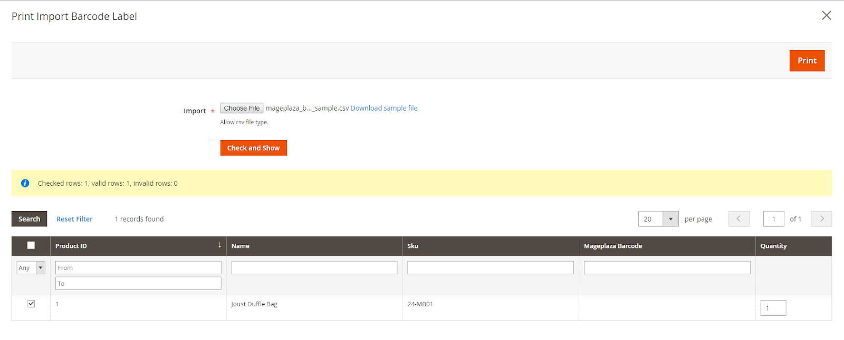844x340 pixels.
Task: Close the Print Import Barcode Label dialog
Action: pyautogui.click(x=826, y=15)
